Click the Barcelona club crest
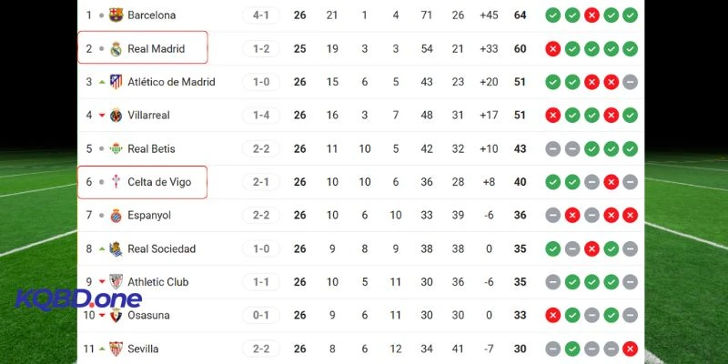The image size is (728, 364). (x=116, y=15)
